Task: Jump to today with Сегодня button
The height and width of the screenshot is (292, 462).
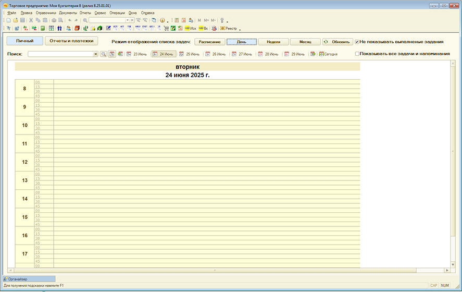Action: [x=328, y=54]
